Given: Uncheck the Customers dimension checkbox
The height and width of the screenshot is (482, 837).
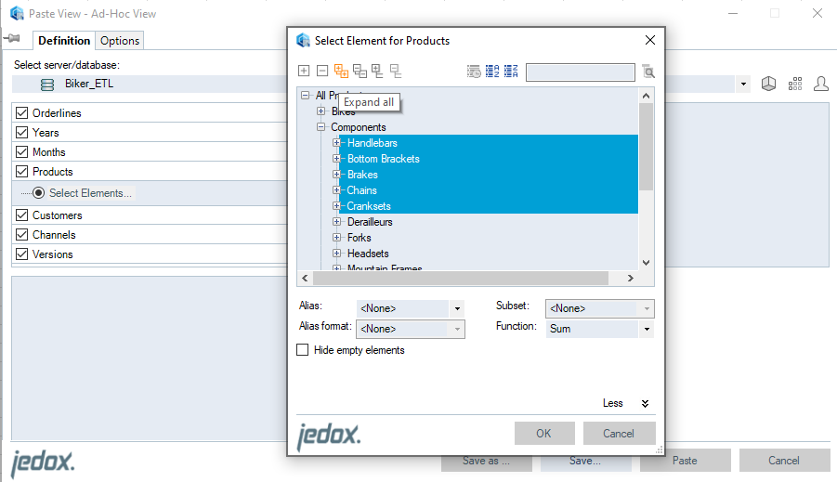Looking at the screenshot, I should 22,215.
